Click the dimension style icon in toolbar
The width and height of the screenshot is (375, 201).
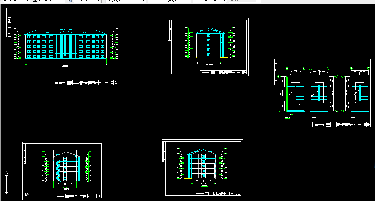click(35, 1)
